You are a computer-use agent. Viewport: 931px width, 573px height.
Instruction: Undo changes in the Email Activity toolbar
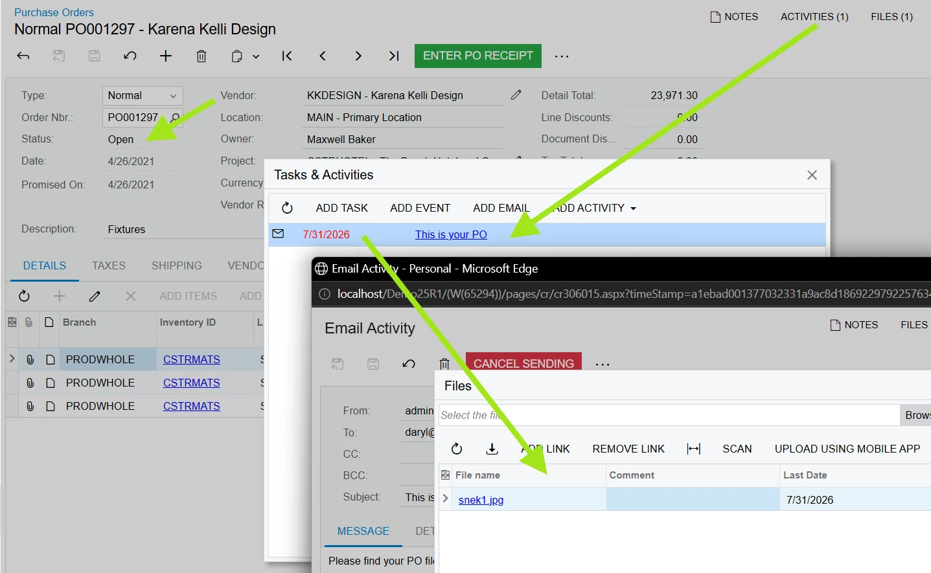[x=409, y=364]
